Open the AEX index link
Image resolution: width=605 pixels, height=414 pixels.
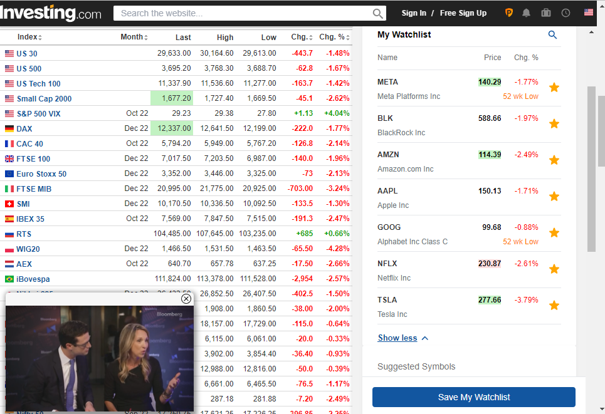pos(24,264)
